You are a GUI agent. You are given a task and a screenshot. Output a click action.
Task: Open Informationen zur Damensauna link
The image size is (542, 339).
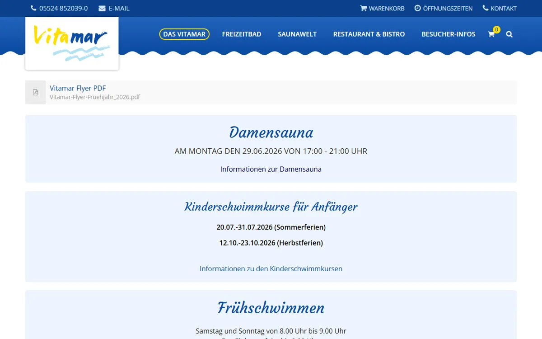[x=271, y=169]
